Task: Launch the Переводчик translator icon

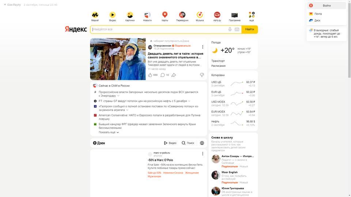Action: coord(182,15)
